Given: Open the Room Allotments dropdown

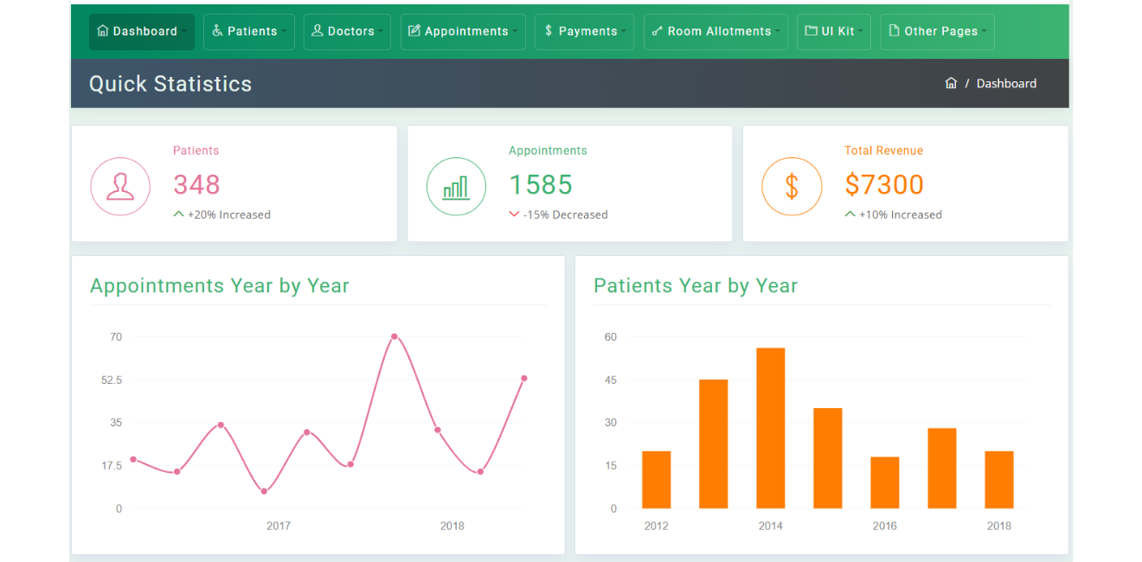Looking at the screenshot, I should pyautogui.click(x=715, y=30).
